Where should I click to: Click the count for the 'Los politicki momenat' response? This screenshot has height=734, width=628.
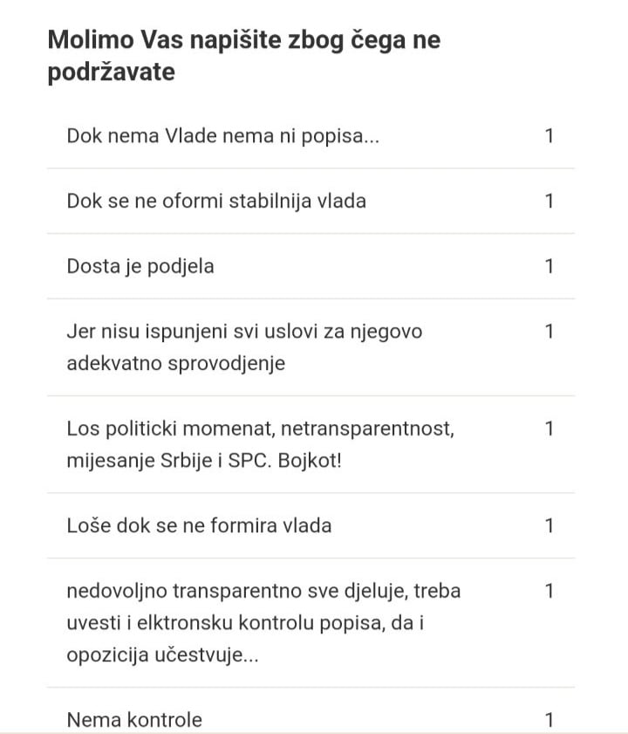[x=549, y=429]
